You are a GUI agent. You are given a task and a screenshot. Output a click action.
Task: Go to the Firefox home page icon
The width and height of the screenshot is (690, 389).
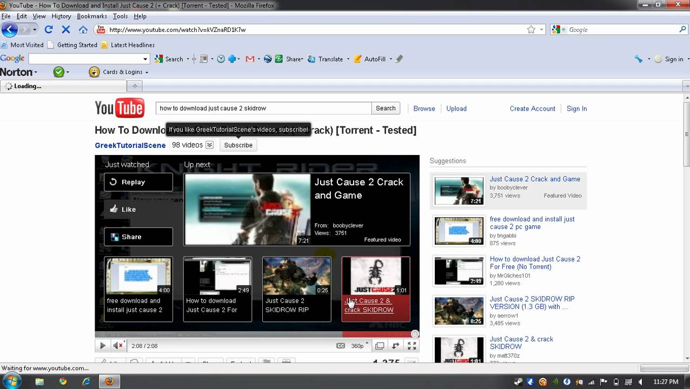[83, 30]
